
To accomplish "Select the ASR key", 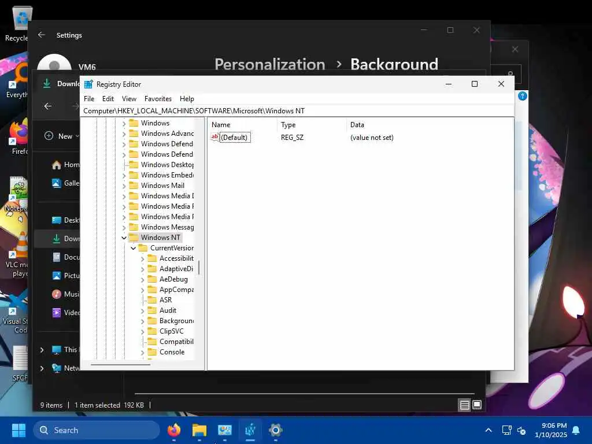I will (165, 300).
